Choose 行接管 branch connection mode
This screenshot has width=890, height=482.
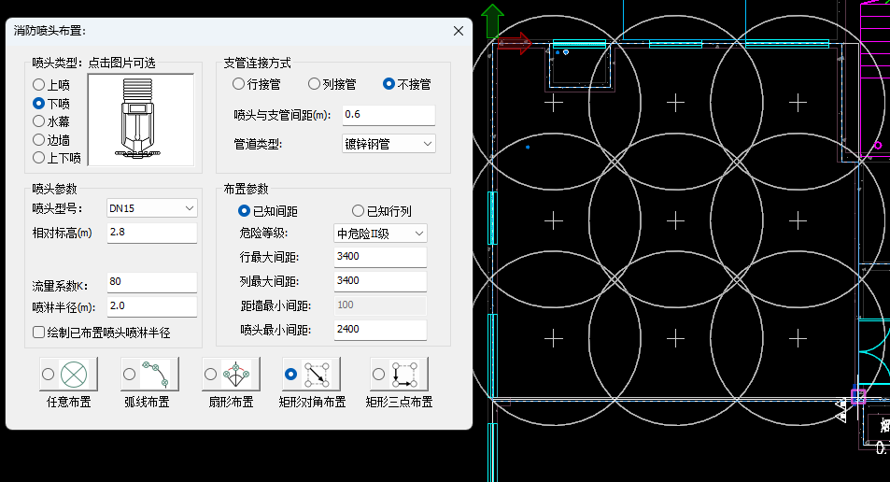coord(239,84)
